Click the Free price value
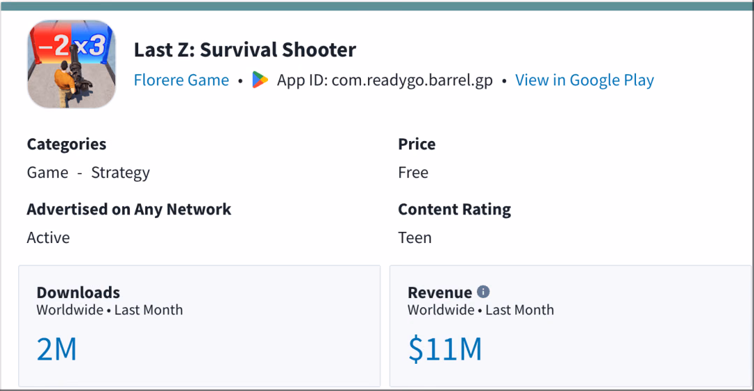 tap(413, 172)
